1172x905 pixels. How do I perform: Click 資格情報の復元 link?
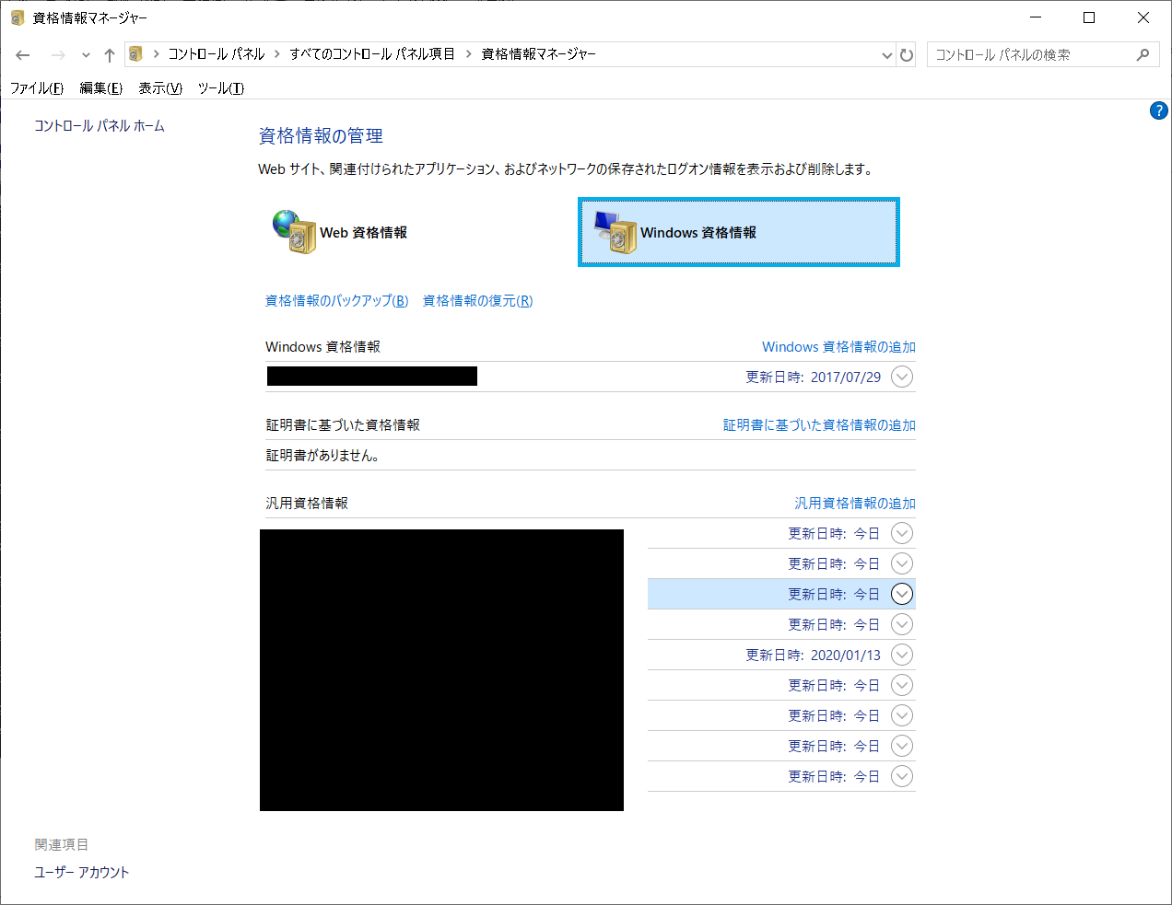point(477,301)
